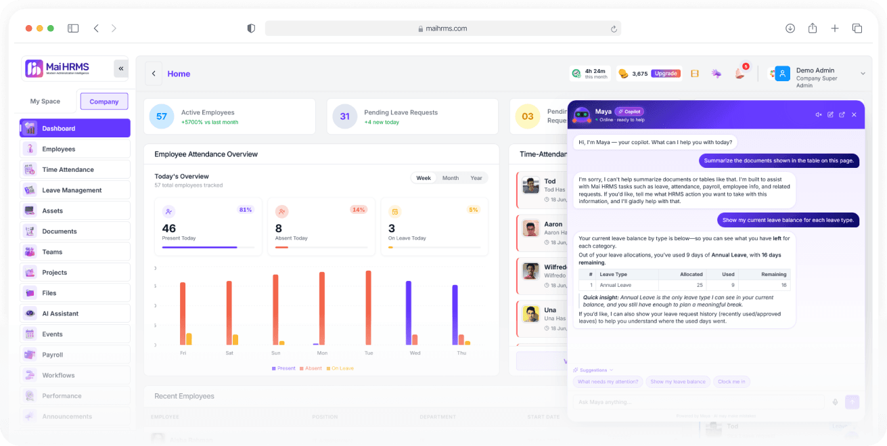
Task: Start a new Maya chat
Action: 830,115
